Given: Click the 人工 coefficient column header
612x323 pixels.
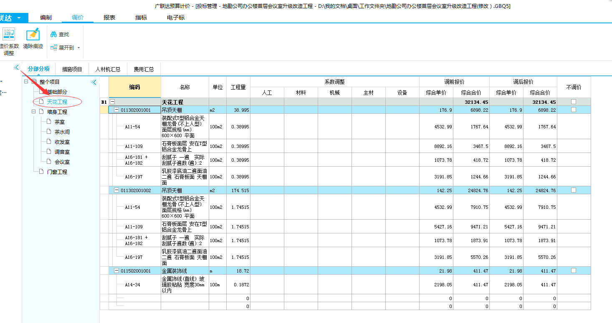Looking at the screenshot, I should [x=267, y=93].
